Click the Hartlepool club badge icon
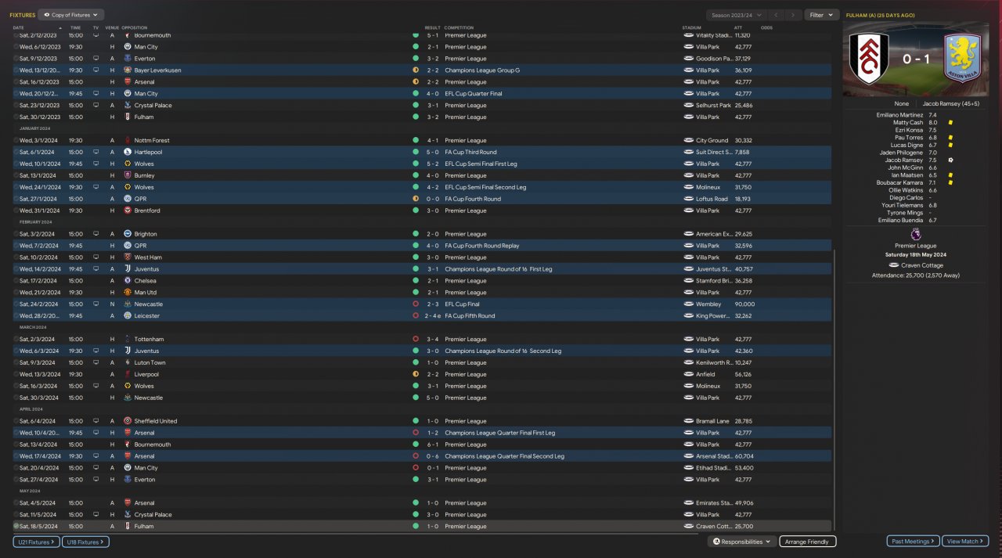Image resolution: width=1002 pixels, height=558 pixels. [128, 152]
